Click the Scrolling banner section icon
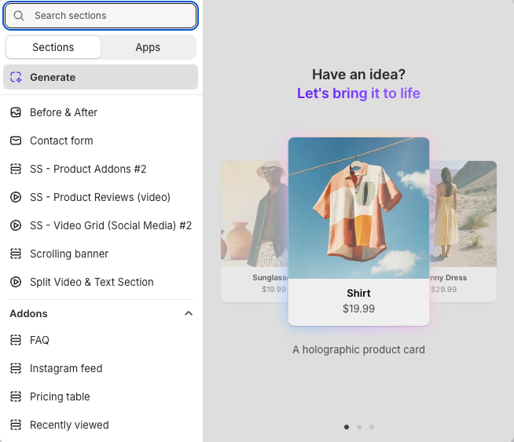This screenshot has width=514, height=442. (16, 254)
